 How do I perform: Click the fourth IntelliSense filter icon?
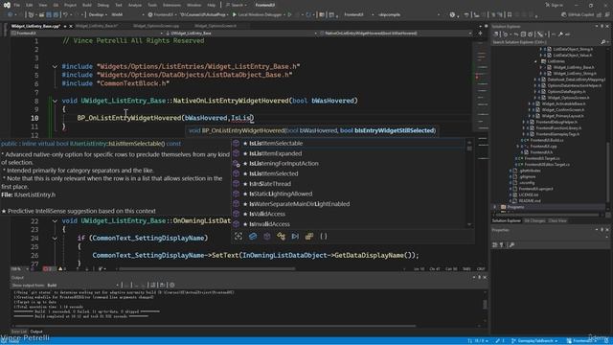pos(281,237)
